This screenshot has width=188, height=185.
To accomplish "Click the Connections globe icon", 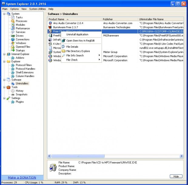I will point(13,39).
